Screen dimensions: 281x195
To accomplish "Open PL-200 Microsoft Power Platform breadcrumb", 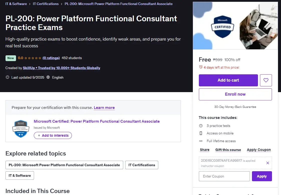I will (x=119, y=4).
